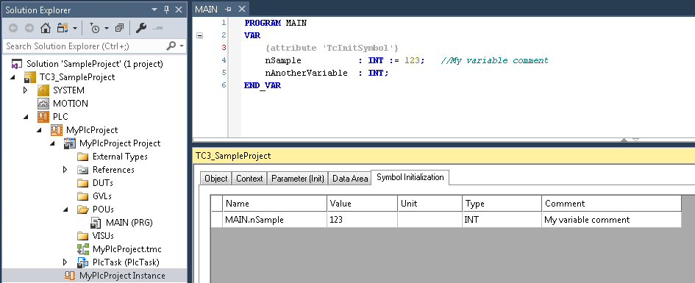Close the MAIN editor tab
The height and width of the screenshot is (283, 695).
[x=241, y=10]
